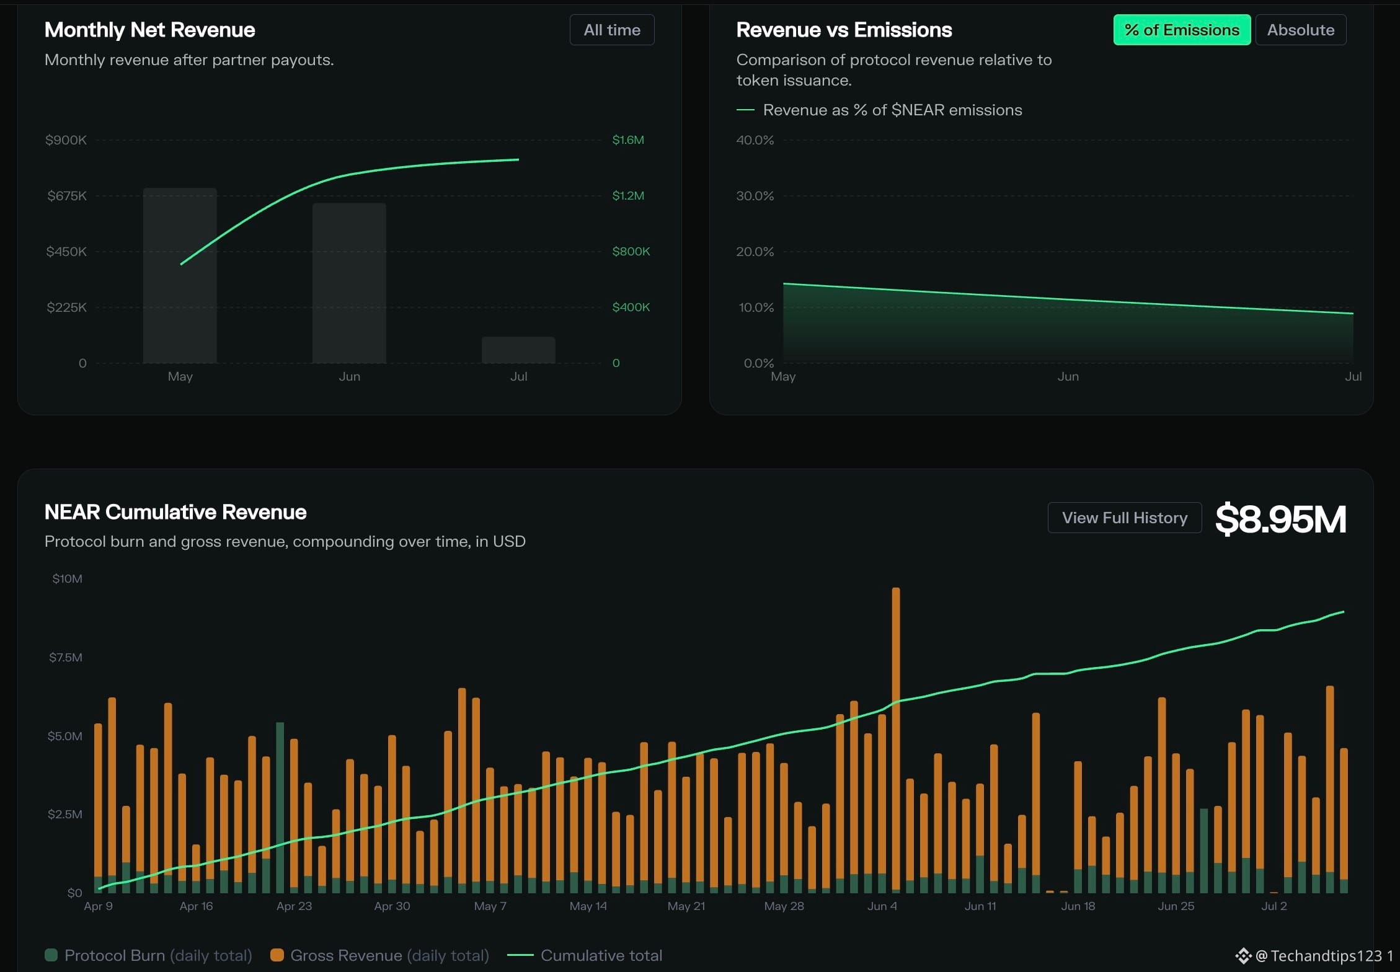1400x972 pixels.
Task: Click the Revenue as % of $NEAR emissions legend
Action: (879, 110)
